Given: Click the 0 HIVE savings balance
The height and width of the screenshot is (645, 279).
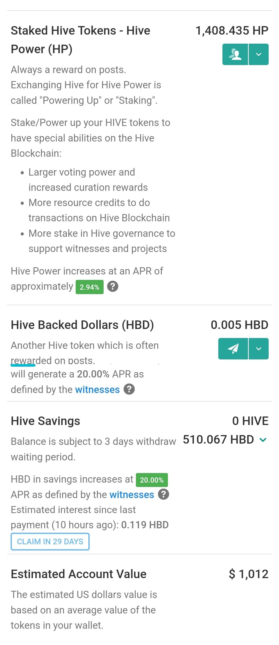Looking at the screenshot, I should pyautogui.click(x=250, y=421).
